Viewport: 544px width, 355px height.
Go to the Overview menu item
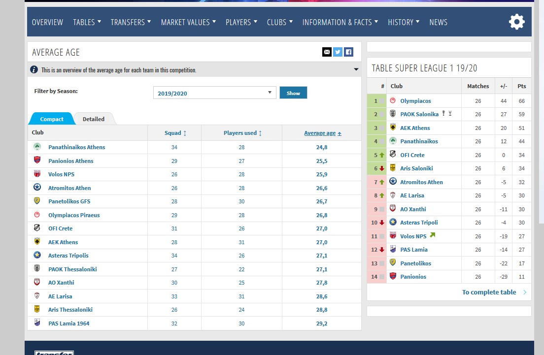pyautogui.click(x=47, y=22)
